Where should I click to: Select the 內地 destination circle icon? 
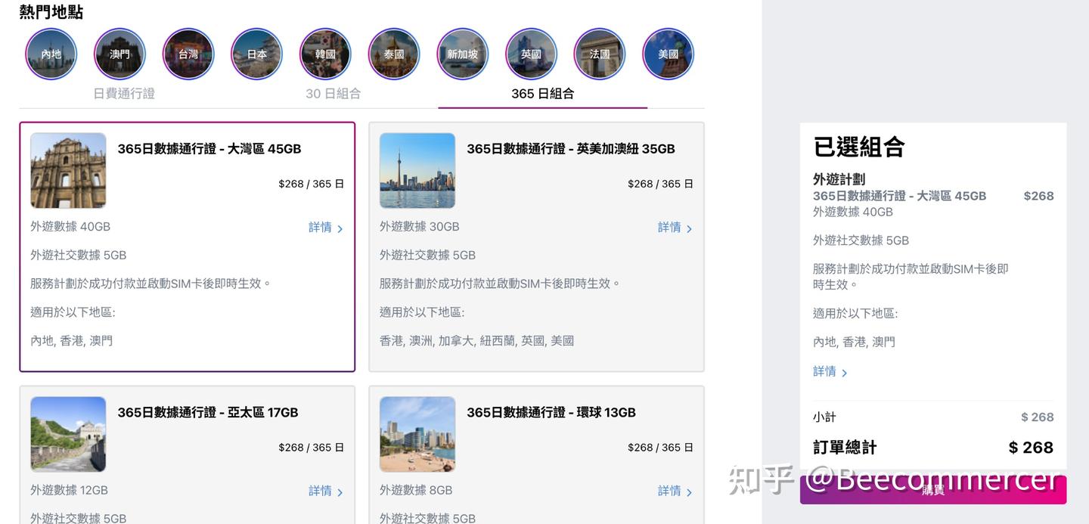tap(51, 54)
